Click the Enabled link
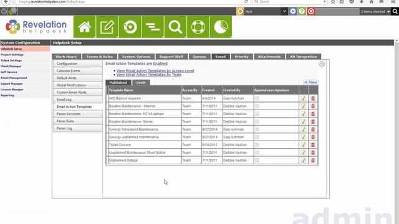 pos(160,63)
